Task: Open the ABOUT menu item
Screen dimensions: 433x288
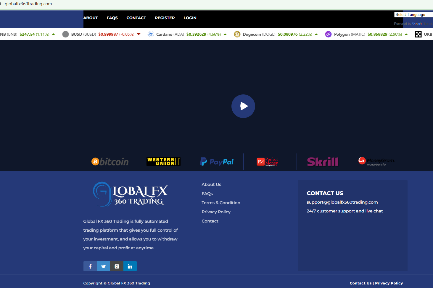Action: pos(91,18)
